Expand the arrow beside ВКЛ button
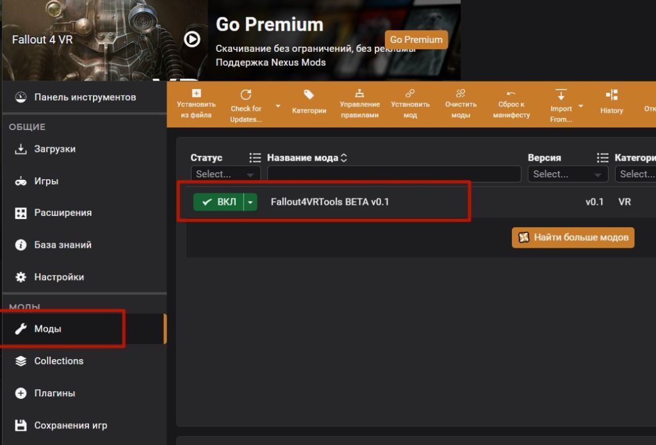 coord(250,202)
